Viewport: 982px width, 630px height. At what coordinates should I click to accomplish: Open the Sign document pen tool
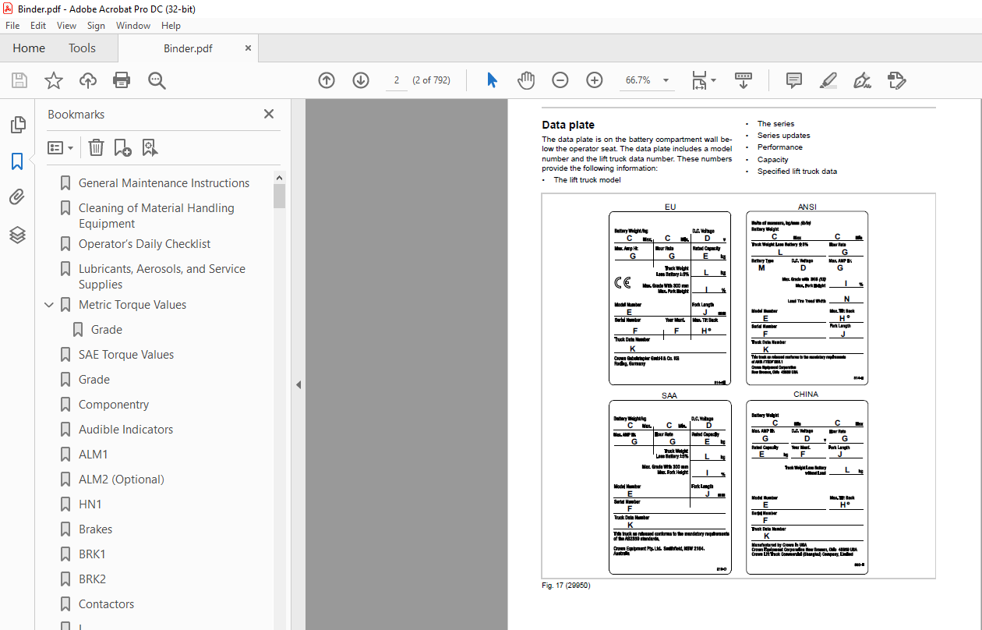862,80
